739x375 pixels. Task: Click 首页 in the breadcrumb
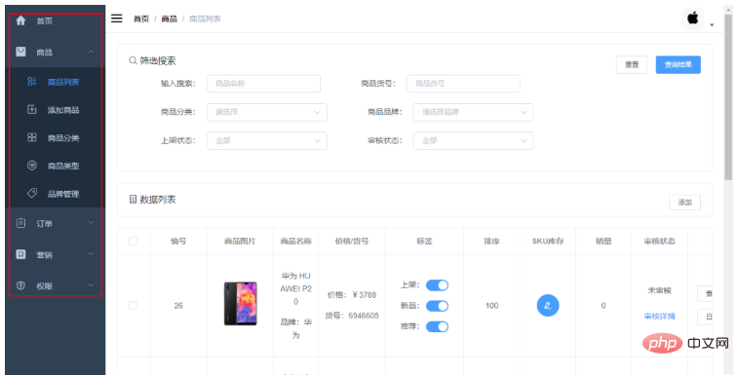[141, 19]
